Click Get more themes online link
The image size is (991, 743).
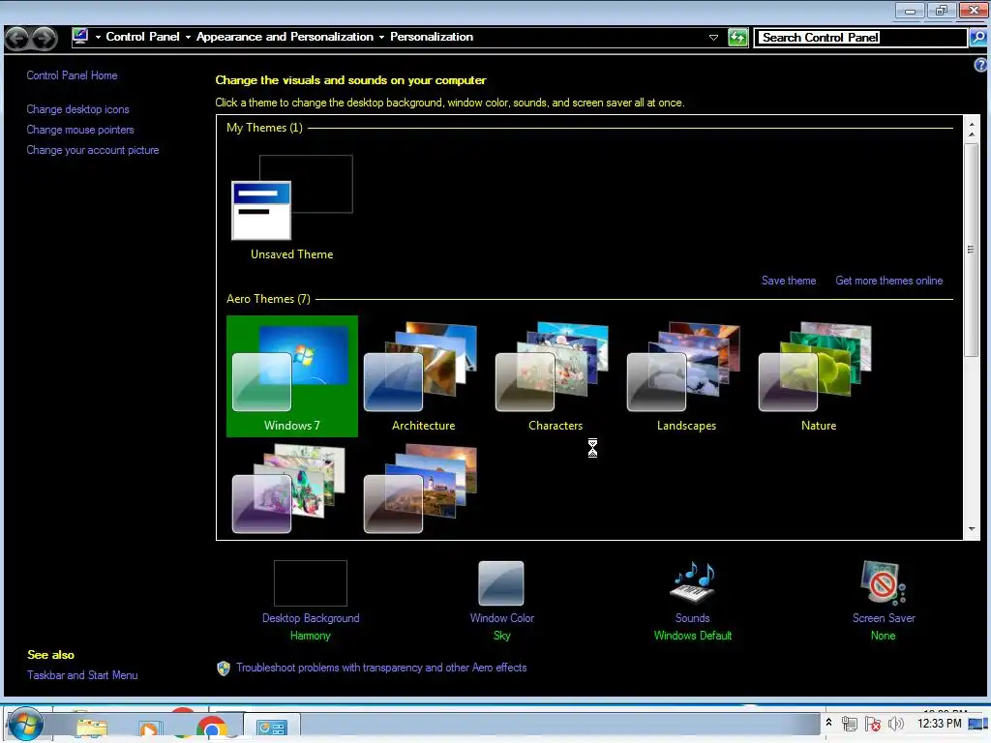tap(889, 281)
